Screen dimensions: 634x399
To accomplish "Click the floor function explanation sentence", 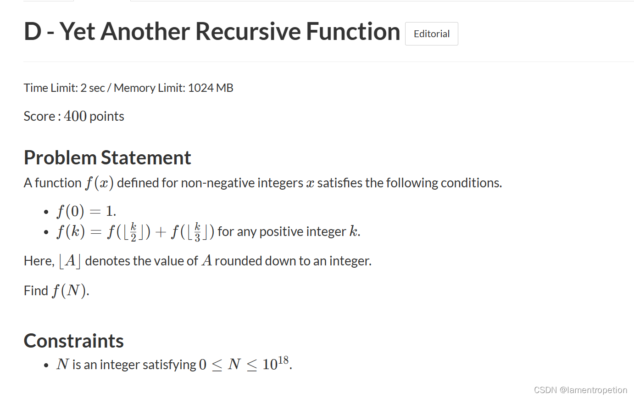I will [197, 260].
